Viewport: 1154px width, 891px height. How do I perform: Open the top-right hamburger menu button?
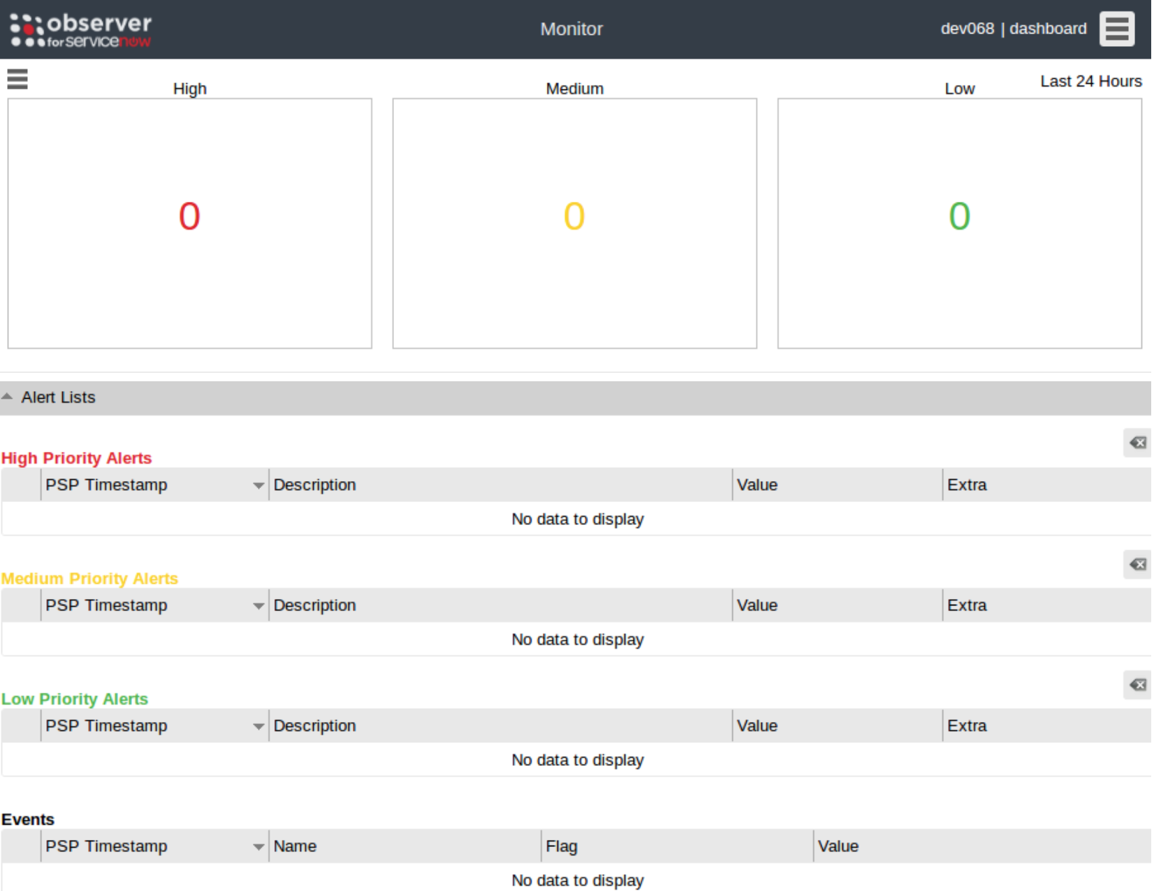click(x=1116, y=29)
